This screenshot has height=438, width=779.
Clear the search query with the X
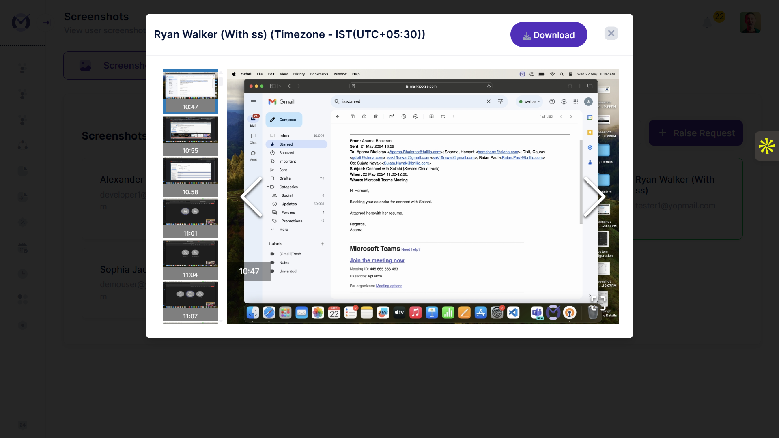pos(488,101)
